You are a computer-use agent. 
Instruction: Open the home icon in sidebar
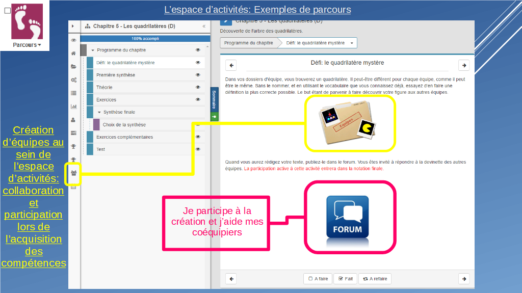73,54
